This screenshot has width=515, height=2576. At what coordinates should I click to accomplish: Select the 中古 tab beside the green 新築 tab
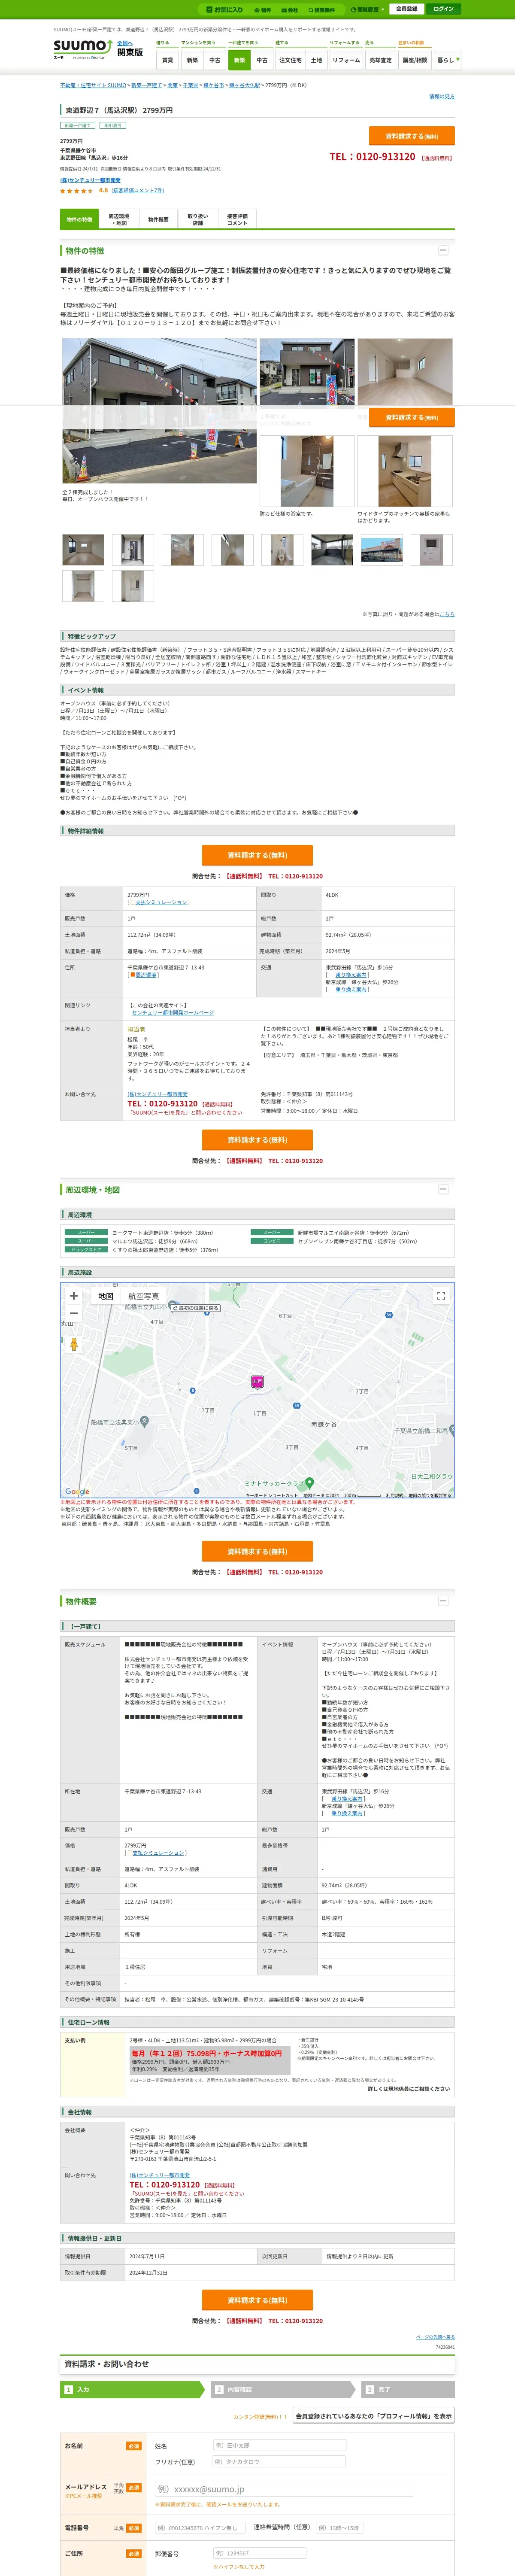262,60
